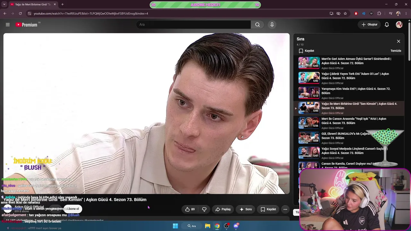Save the queue with the Kaydet bookmark
This screenshot has width=411, height=231.
[306, 51]
